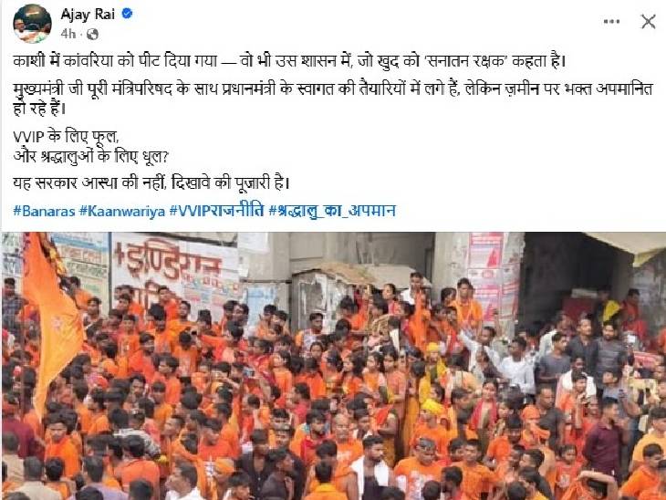
Task: Open the crowd photo of orange-clad devotees
Action: click(333, 366)
